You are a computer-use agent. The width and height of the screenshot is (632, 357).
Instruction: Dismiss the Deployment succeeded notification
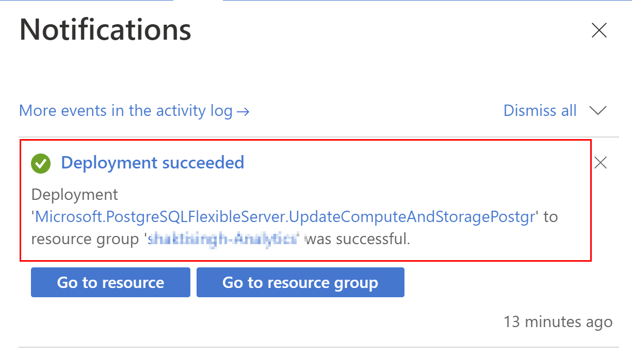(601, 163)
